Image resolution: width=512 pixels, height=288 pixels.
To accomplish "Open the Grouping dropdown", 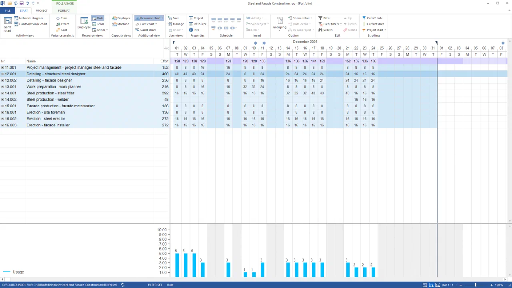I will click(280, 23).
